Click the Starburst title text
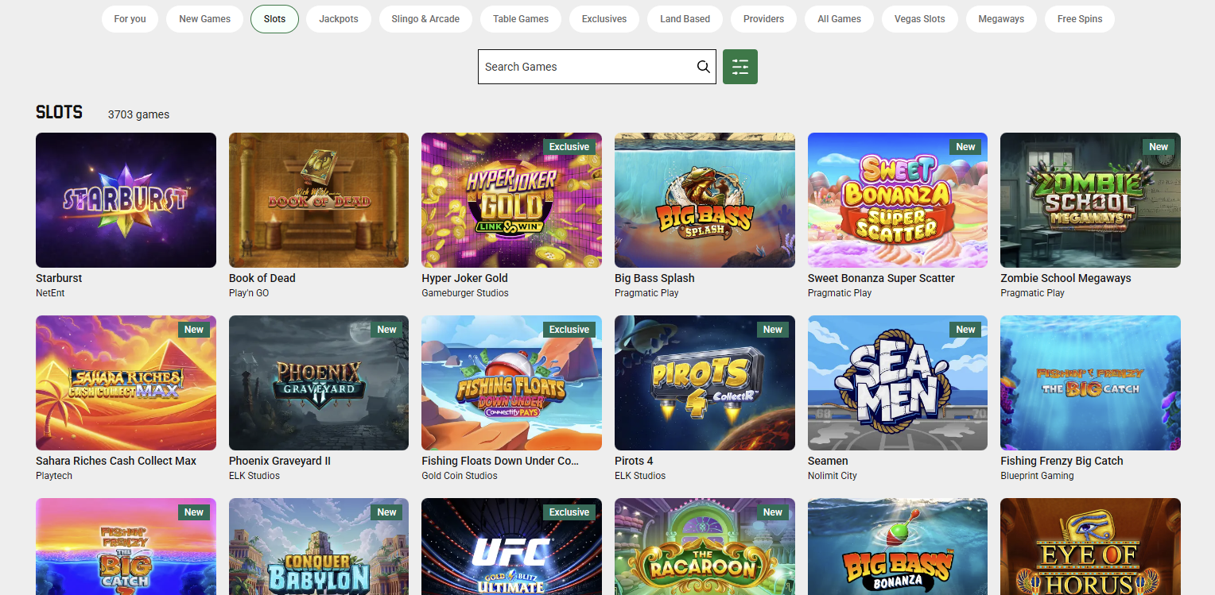 (59, 278)
